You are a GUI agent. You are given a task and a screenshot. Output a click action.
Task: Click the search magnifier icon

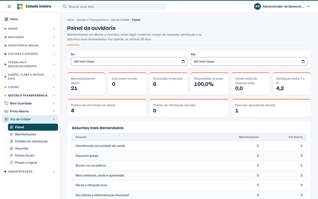pyautogui.click(x=65, y=6)
